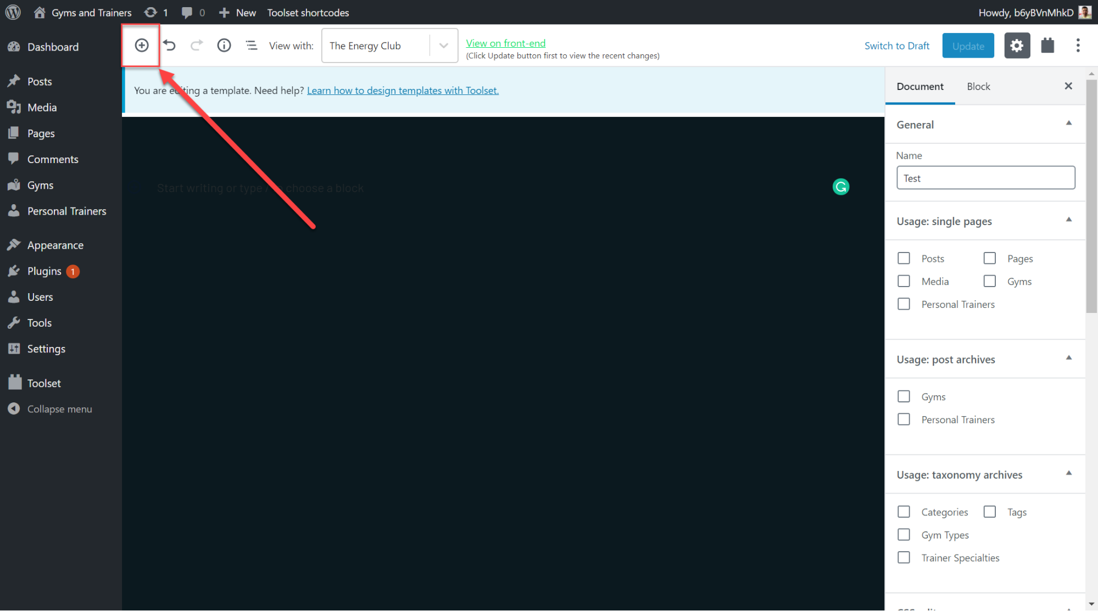The width and height of the screenshot is (1098, 611).
Task: Open the settings sidebar gear icon
Action: (1017, 45)
